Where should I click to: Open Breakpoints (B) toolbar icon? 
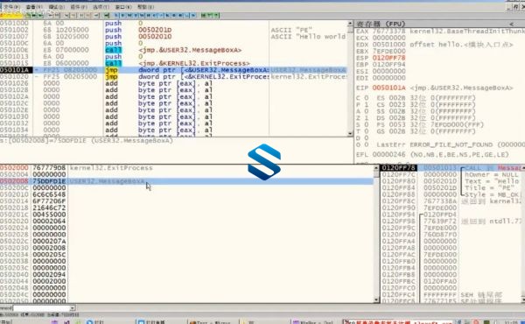173,15
